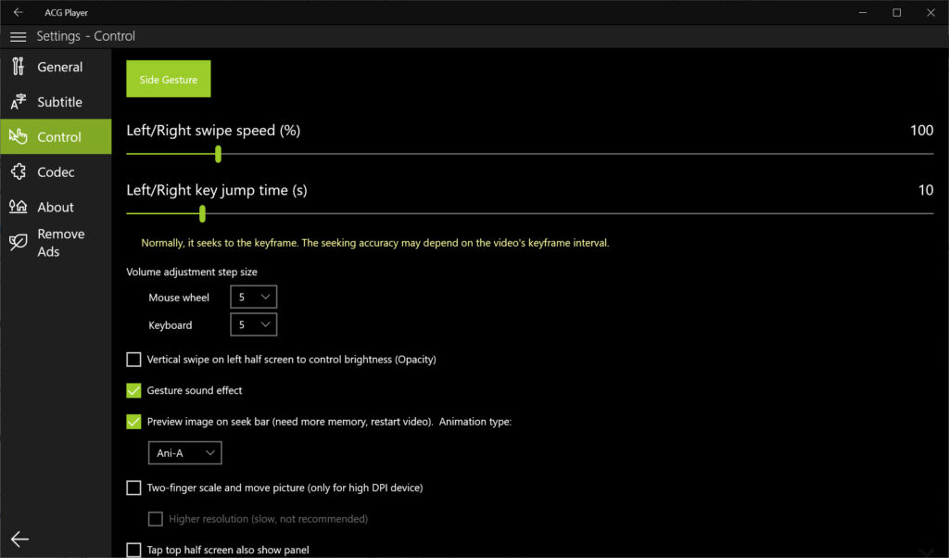Click the Remove Ads leaf icon

point(19,242)
